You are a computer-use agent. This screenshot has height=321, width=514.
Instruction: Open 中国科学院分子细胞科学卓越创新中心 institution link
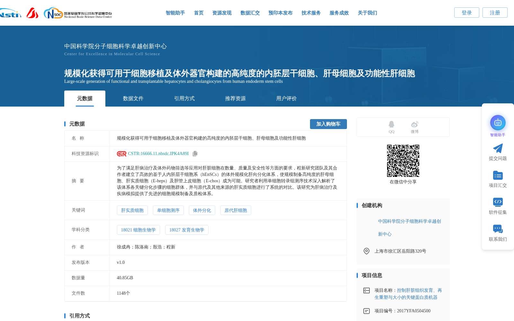point(410,228)
